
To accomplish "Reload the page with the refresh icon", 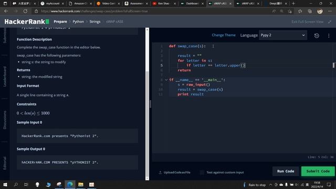I will point(25,11).
